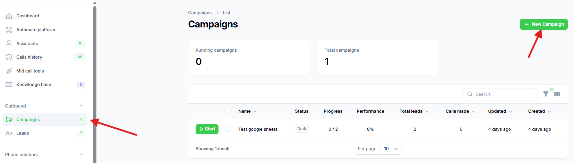574x163 pixels.
Task: Select the Test google sheets row checkbox
Action: (x=228, y=129)
